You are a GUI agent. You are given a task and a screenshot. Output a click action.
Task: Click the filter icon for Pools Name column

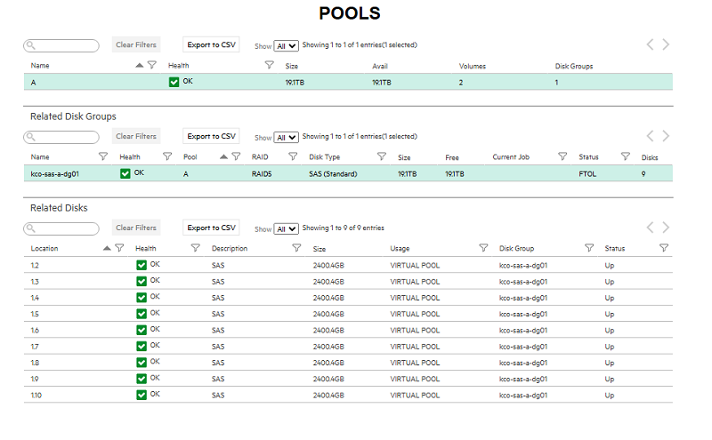point(152,65)
